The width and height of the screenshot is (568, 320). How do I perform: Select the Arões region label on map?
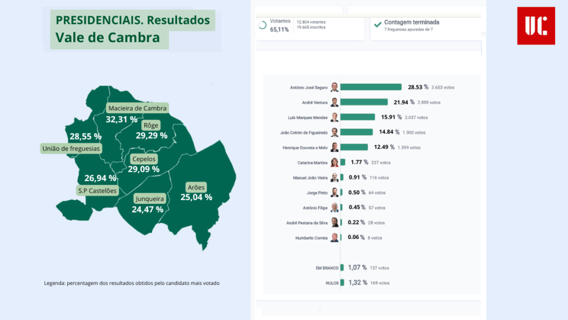click(196, 187)
